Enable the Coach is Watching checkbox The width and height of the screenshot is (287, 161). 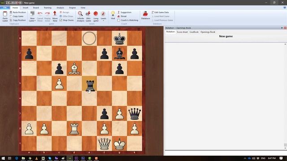(x=118, y=20)
